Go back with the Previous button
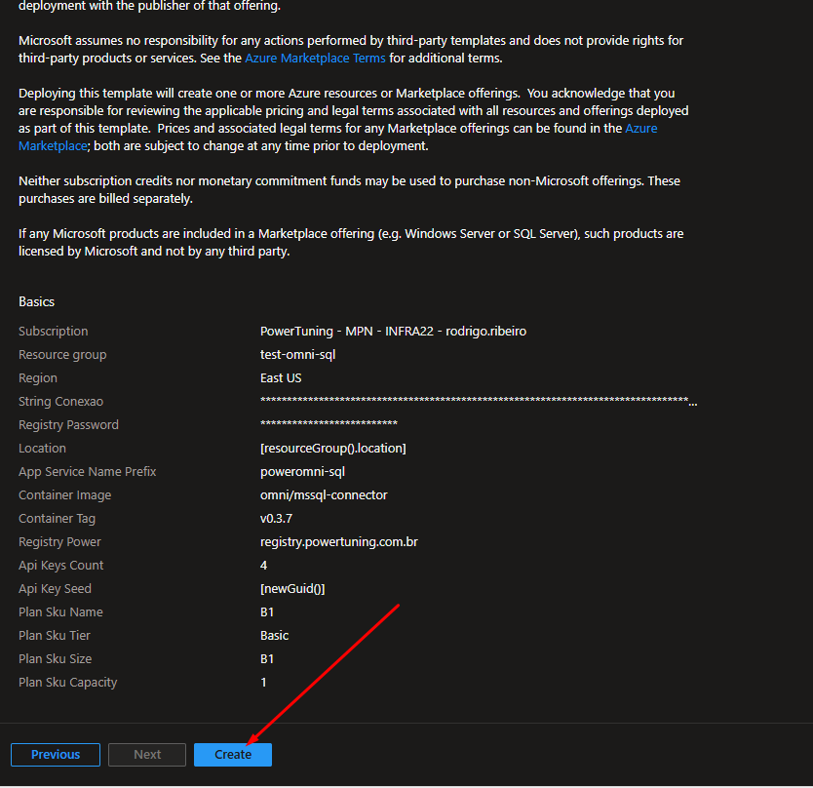Viewport: 813px width, 788px height. tap(56, 754)
